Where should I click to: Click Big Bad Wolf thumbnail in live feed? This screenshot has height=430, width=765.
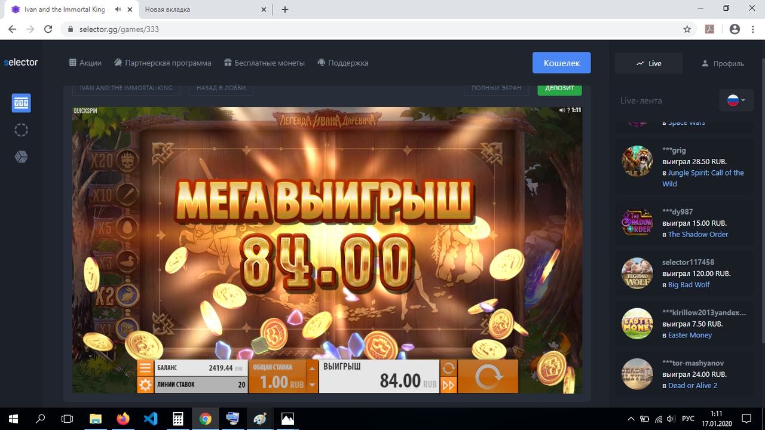[637, 274]
